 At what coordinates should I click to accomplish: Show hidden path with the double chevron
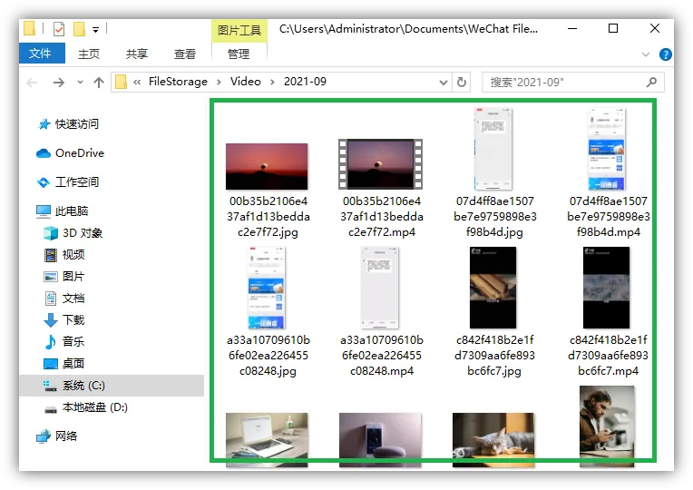click(x=137, y=83)
